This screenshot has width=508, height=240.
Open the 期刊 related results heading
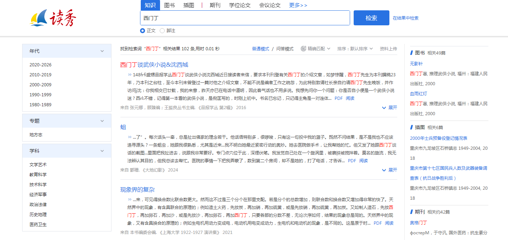click(x=420, y=212)
